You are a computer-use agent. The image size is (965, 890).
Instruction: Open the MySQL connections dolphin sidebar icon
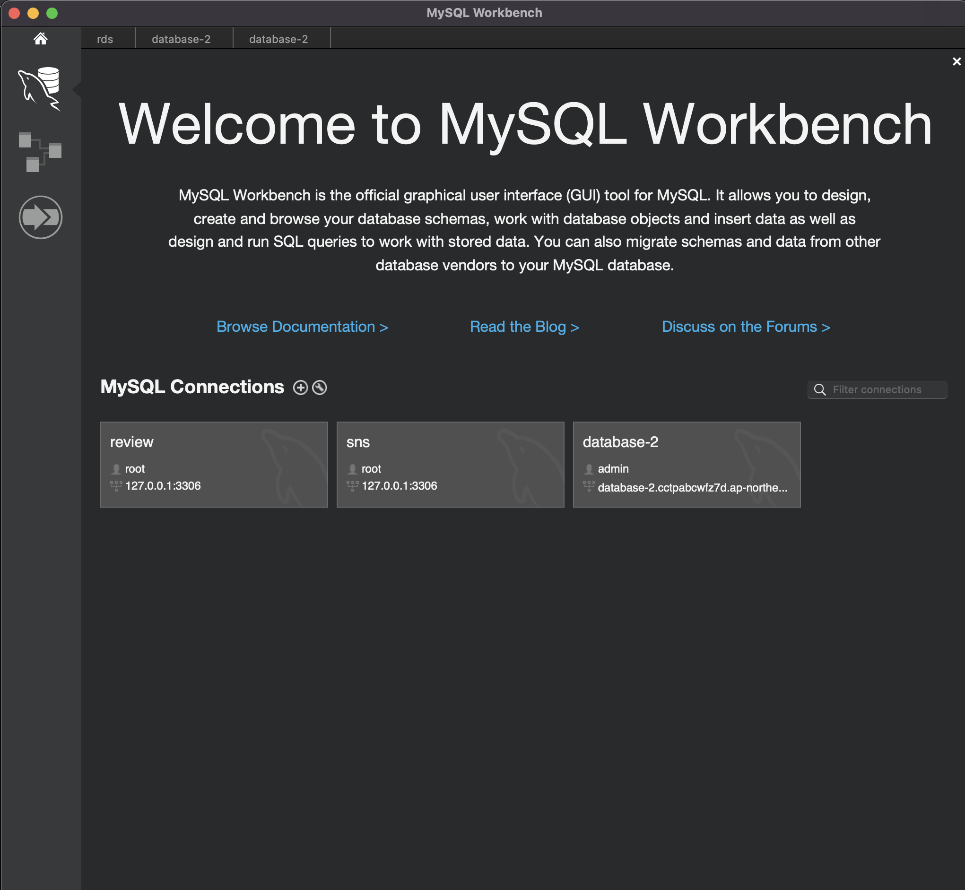(x=40, y=88)
